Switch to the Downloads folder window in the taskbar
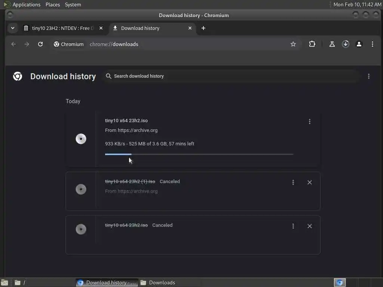 pyautogui.click(x=169, y=283)
